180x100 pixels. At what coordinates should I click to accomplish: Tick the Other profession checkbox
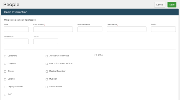pos(96,55)
